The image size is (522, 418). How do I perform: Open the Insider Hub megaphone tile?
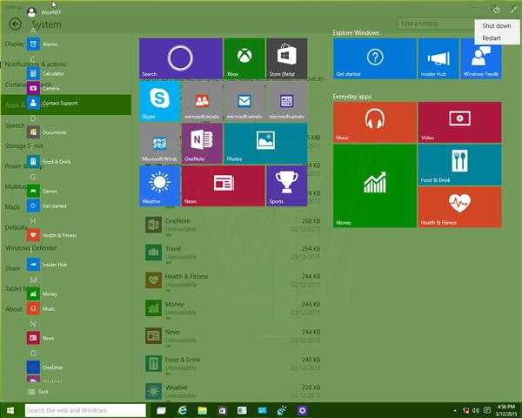pos(438,58)
